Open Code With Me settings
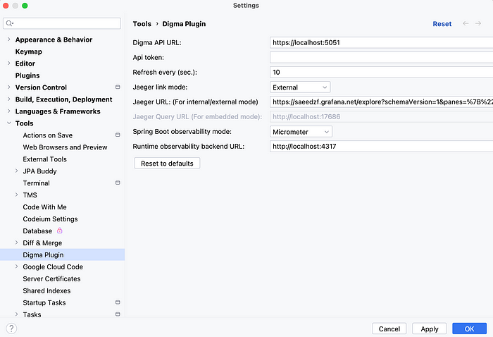 [44, 207]
